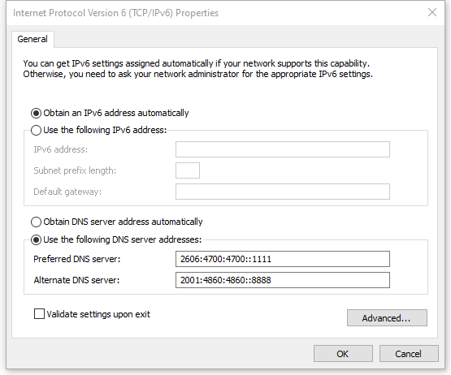The image size is (451, 375).
Task: Discard changes with the Cancel button
Action: coord(409,353)
